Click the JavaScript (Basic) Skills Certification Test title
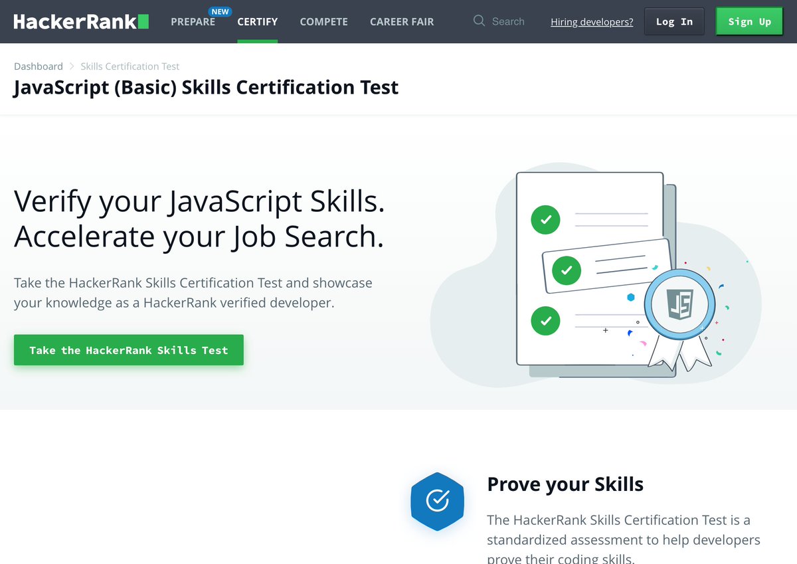Viewport: 797px width, 564px height. pyautogui.click(x=206, y=87)
